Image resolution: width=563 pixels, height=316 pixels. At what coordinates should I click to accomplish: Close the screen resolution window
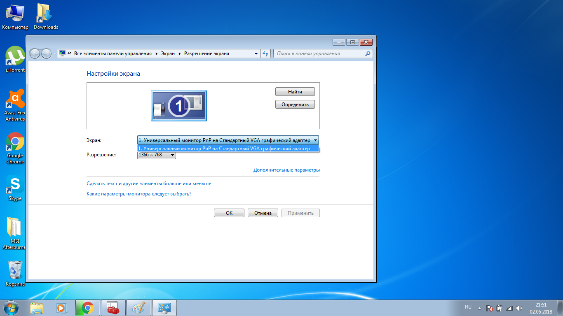[366, 42]
